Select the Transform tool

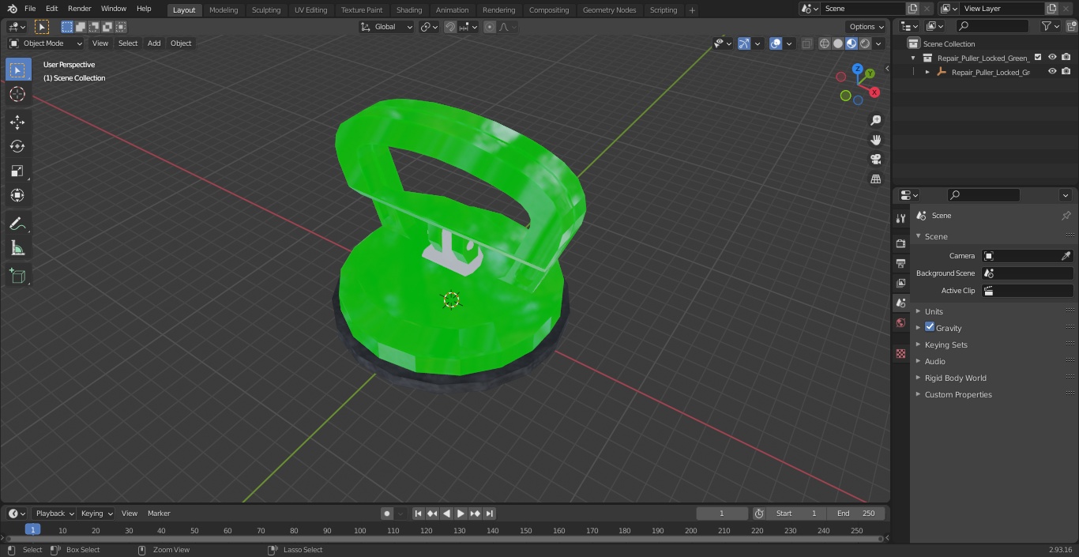[x=17, y=195]
